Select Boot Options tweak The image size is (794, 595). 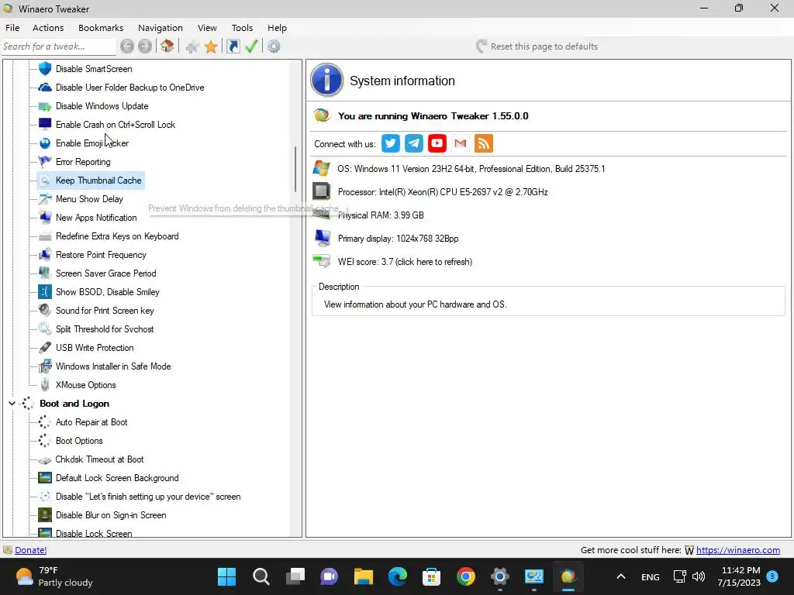(x=79, y=441)
